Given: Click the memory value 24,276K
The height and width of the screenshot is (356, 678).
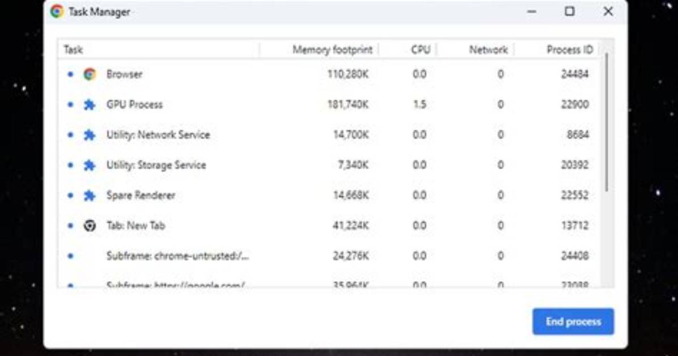Looking at the screenshot, I should 351,256.
